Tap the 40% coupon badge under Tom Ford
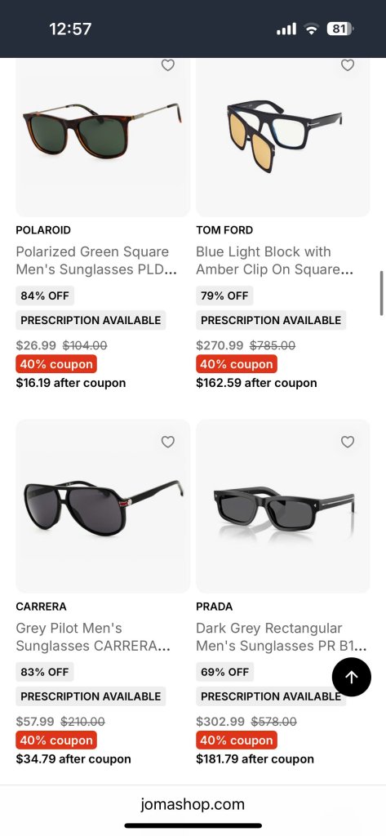This screenshot has width=386, height=836. pyautogui.click(x=237, y=364)
